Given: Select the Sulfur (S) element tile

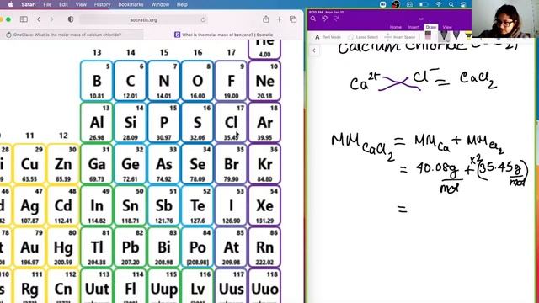Looking at the screenshot, I should coord(198,122).
